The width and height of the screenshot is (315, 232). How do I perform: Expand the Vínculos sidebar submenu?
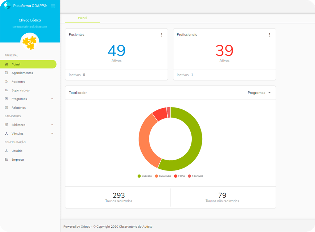coord(52,134)
